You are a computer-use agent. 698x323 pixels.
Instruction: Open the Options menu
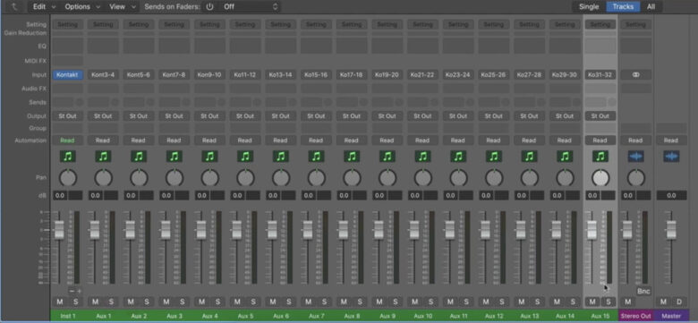(x=81, y=6)
